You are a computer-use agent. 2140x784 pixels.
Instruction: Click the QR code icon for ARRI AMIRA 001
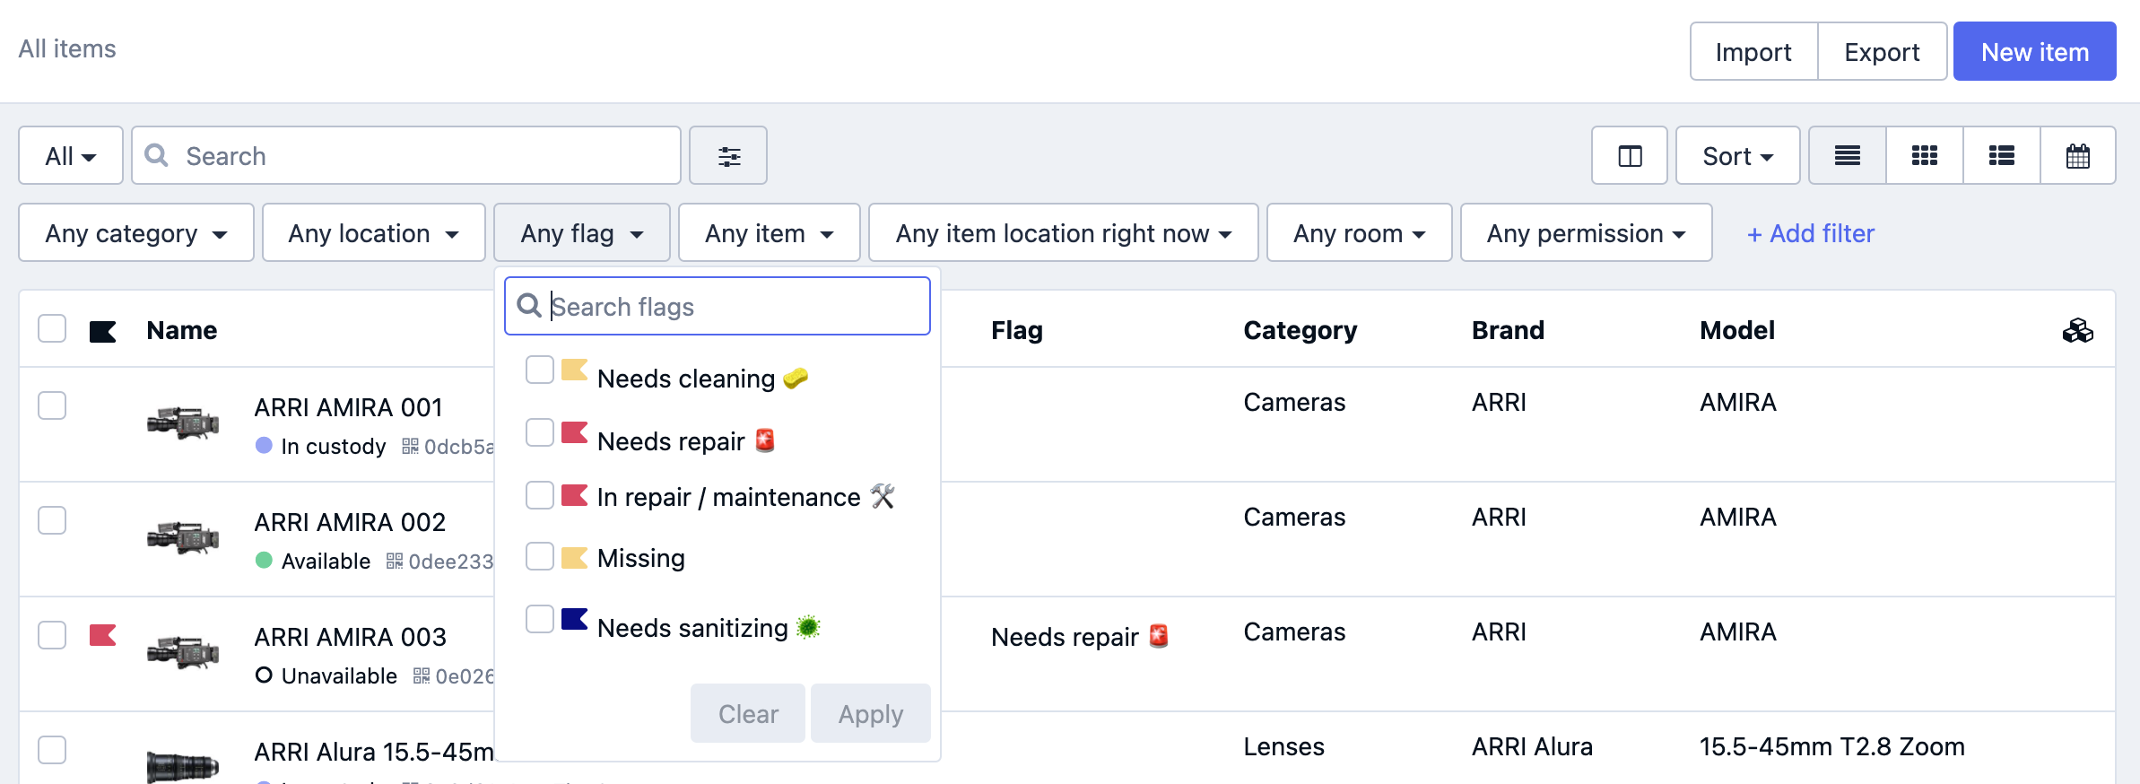click(x=410, y=446)
